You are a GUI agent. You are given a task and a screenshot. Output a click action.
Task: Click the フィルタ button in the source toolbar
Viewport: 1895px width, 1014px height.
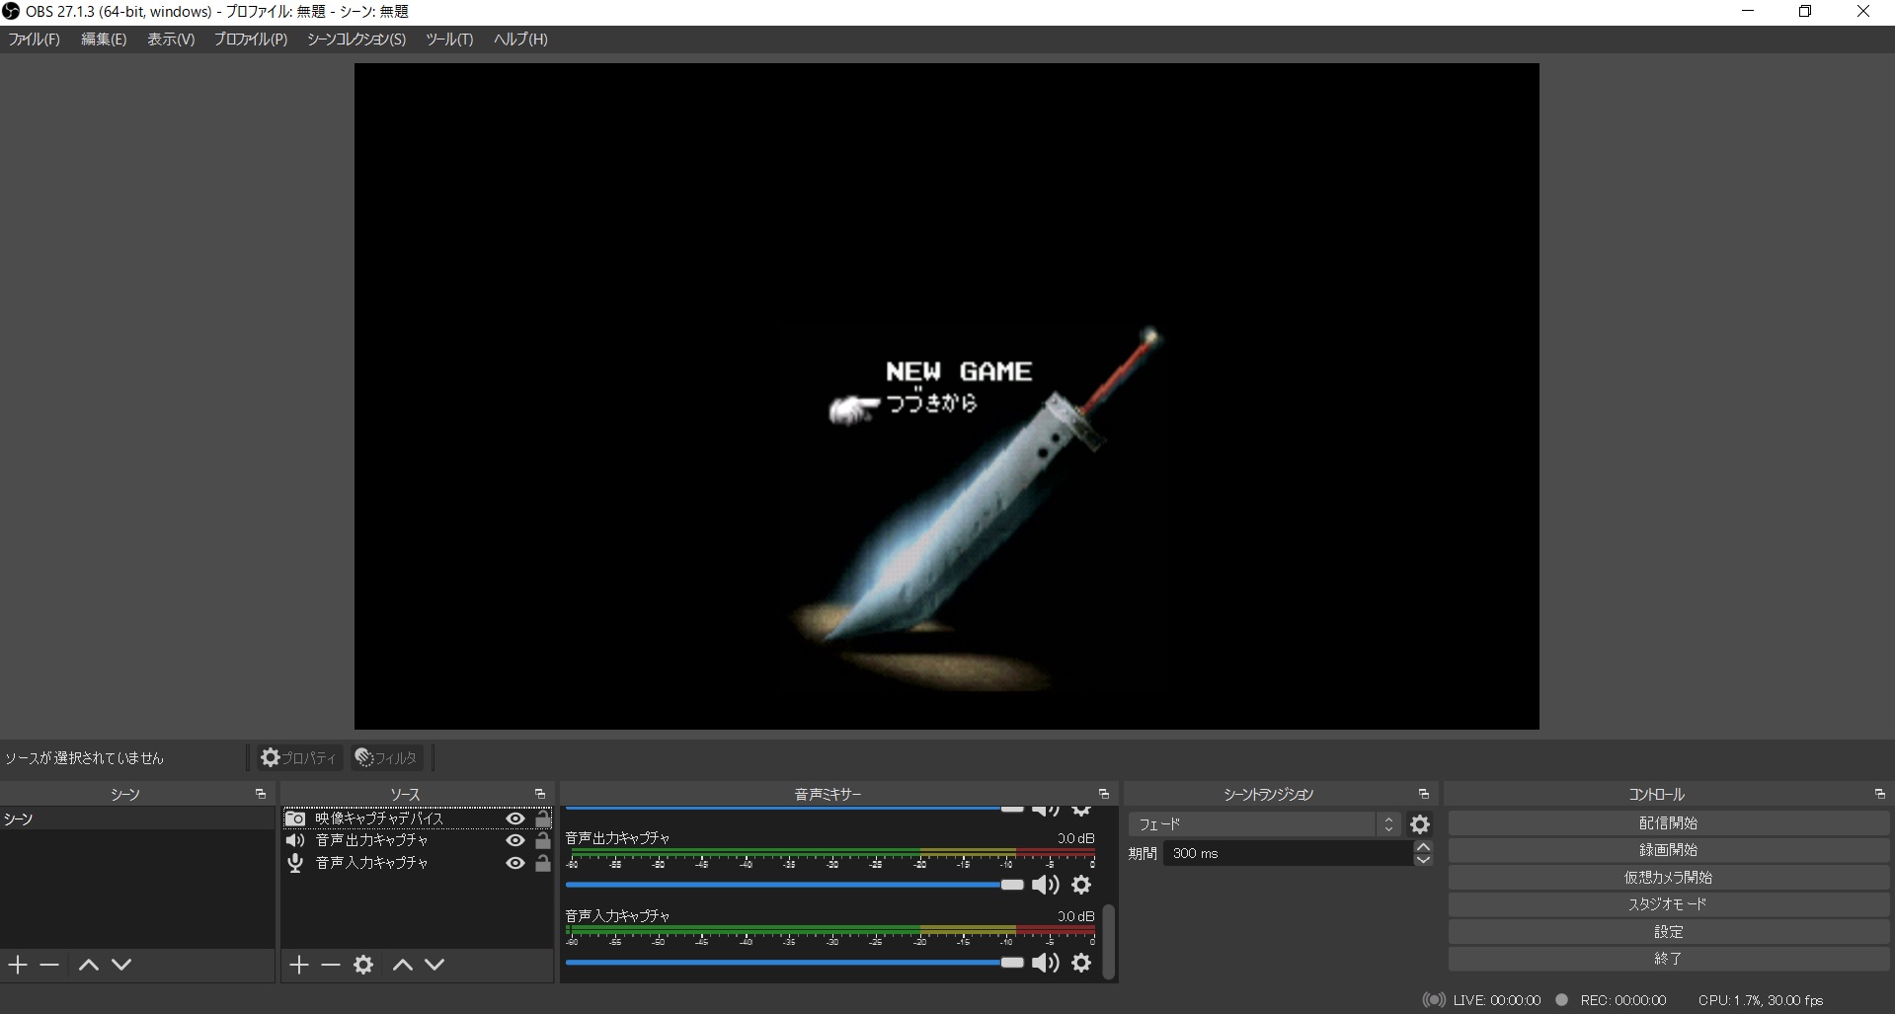point(386,758)
